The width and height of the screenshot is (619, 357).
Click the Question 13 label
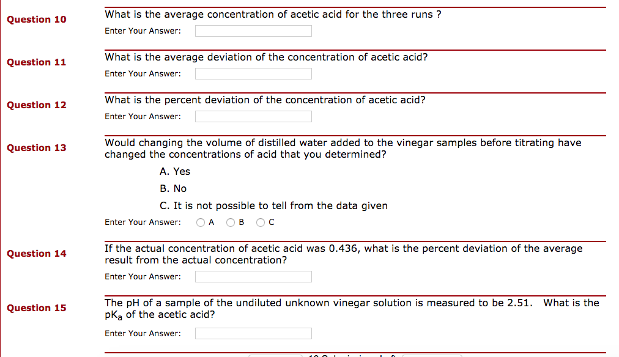36,148
